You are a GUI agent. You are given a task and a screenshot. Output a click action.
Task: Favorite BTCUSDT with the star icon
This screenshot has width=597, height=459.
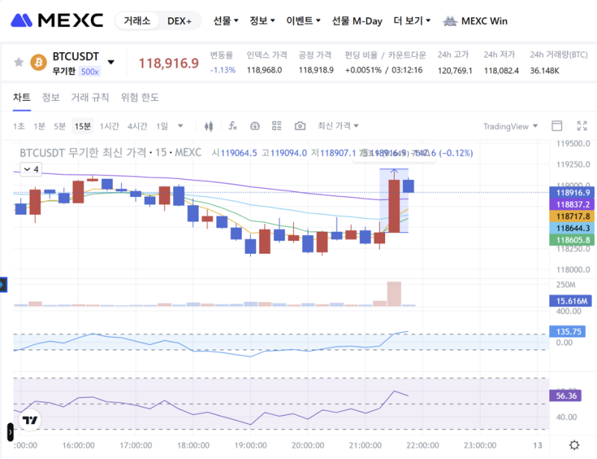(18, 62)
